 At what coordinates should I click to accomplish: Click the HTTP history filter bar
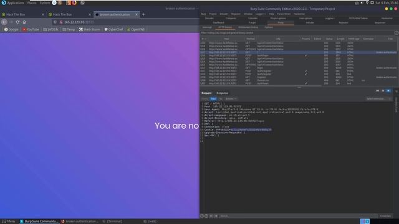click(297, 33)
